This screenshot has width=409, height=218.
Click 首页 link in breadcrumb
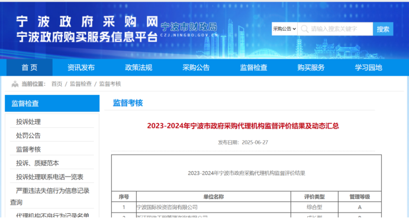click(x=57, y=84)
